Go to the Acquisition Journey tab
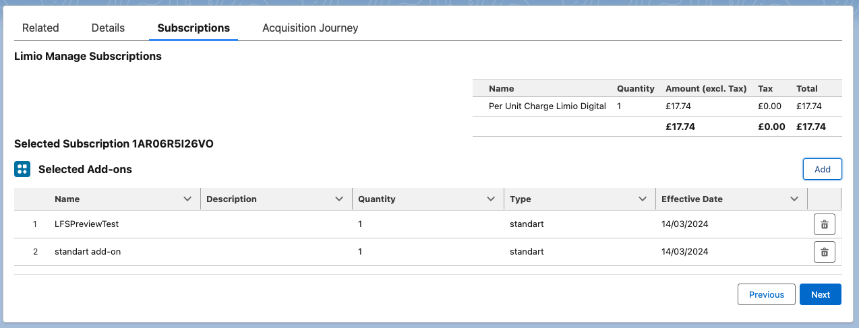 click(x=310, y=28)
